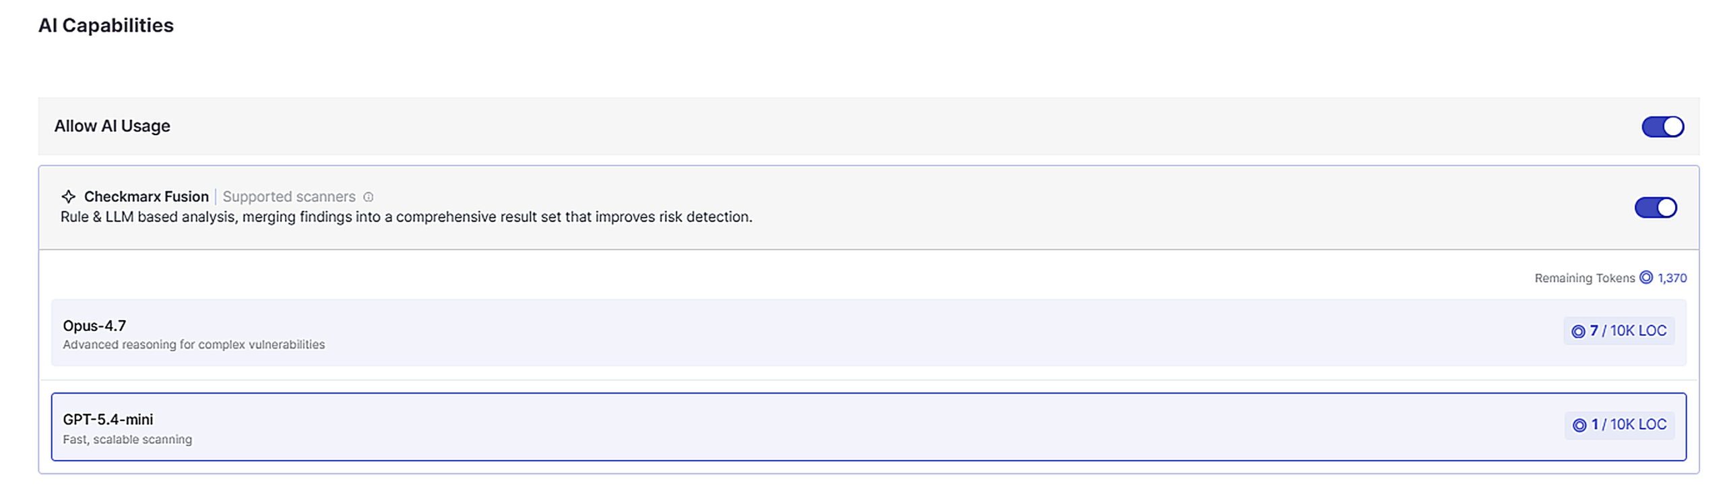Click the 1 / 10K LOC badge
The image size is (1725, 485).
(1619, 425)
